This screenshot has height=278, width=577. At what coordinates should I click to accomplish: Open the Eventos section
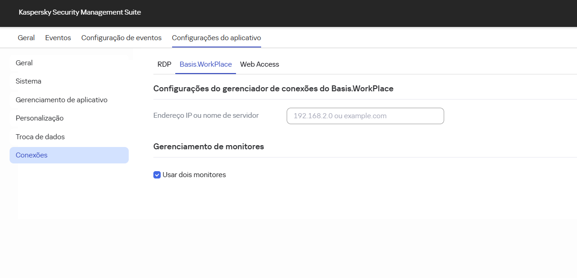tap(58, 37)
